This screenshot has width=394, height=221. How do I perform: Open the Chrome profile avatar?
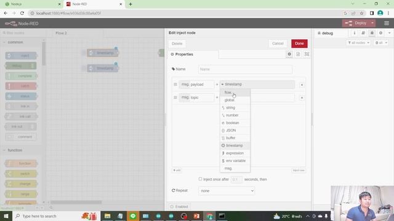pyautogui.click(x=380, y=13)
